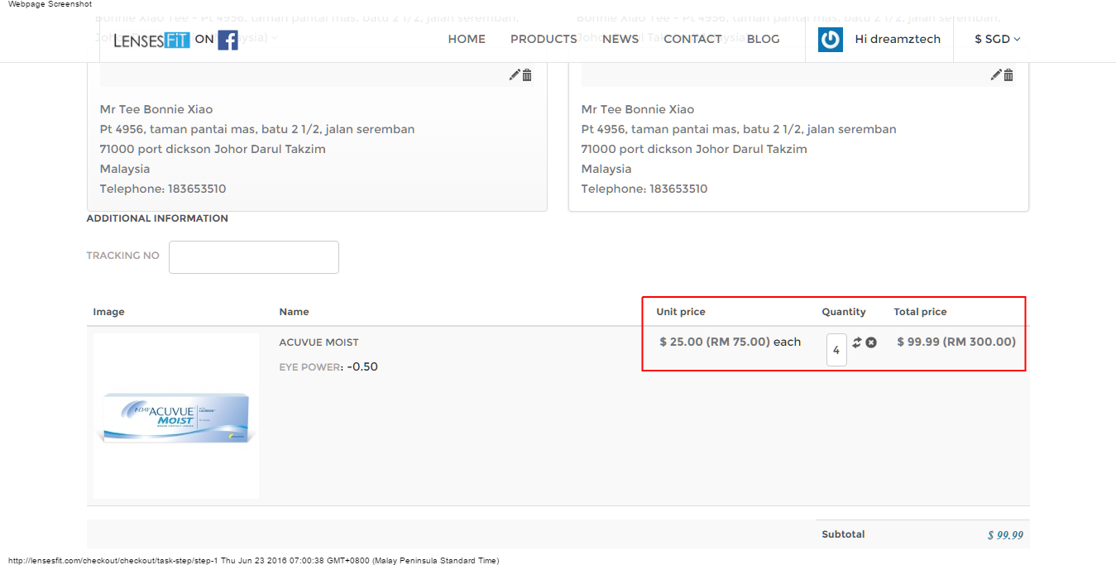Open the LensesFit Facebook page icon
The height and width of the screenshot is (565, 1116).
(x=228, y=40)
